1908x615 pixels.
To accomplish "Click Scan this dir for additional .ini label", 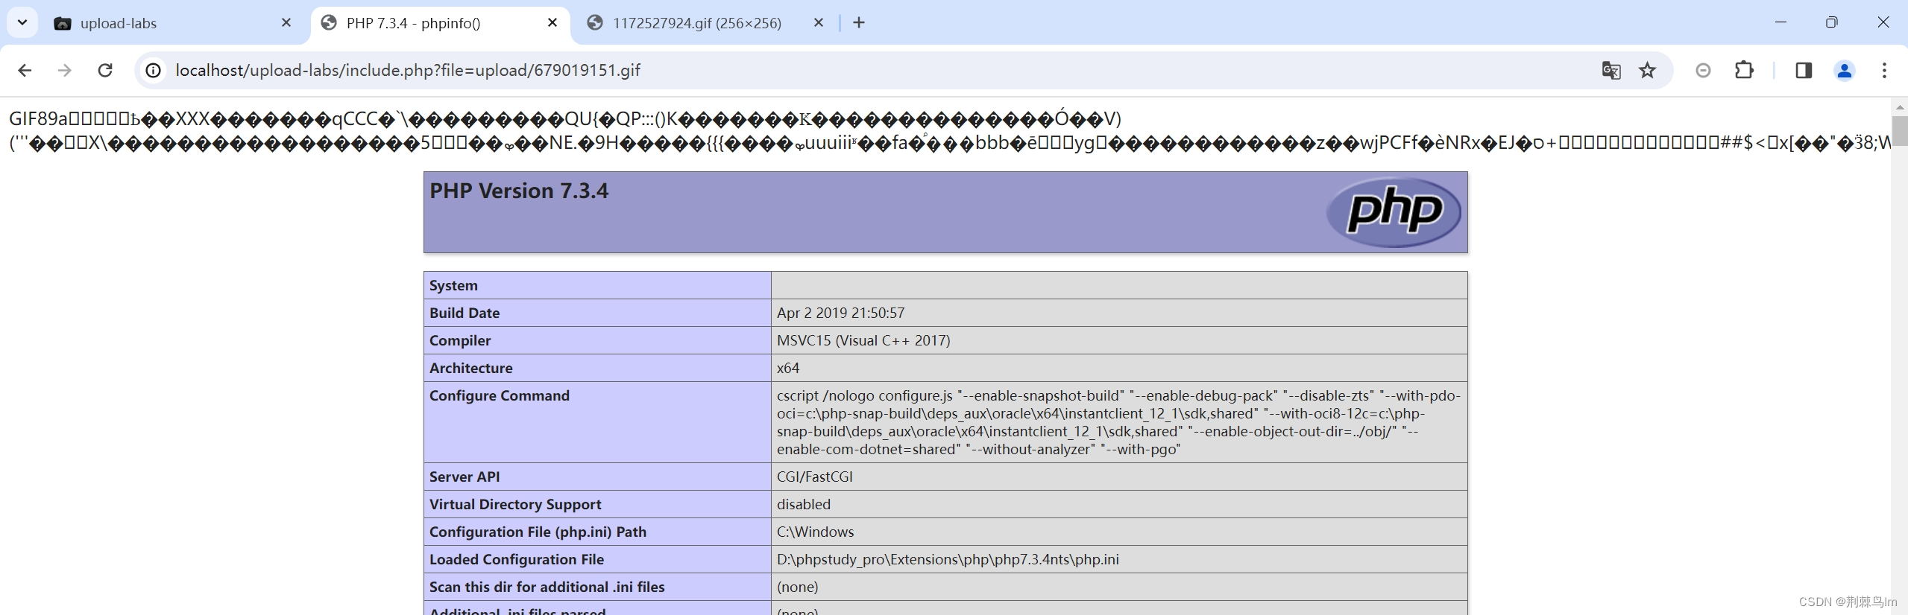I will click(547, 587).
